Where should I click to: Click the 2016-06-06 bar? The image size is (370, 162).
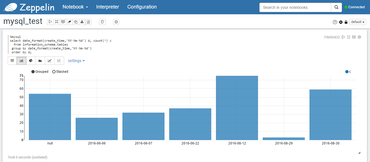point(97,129)
